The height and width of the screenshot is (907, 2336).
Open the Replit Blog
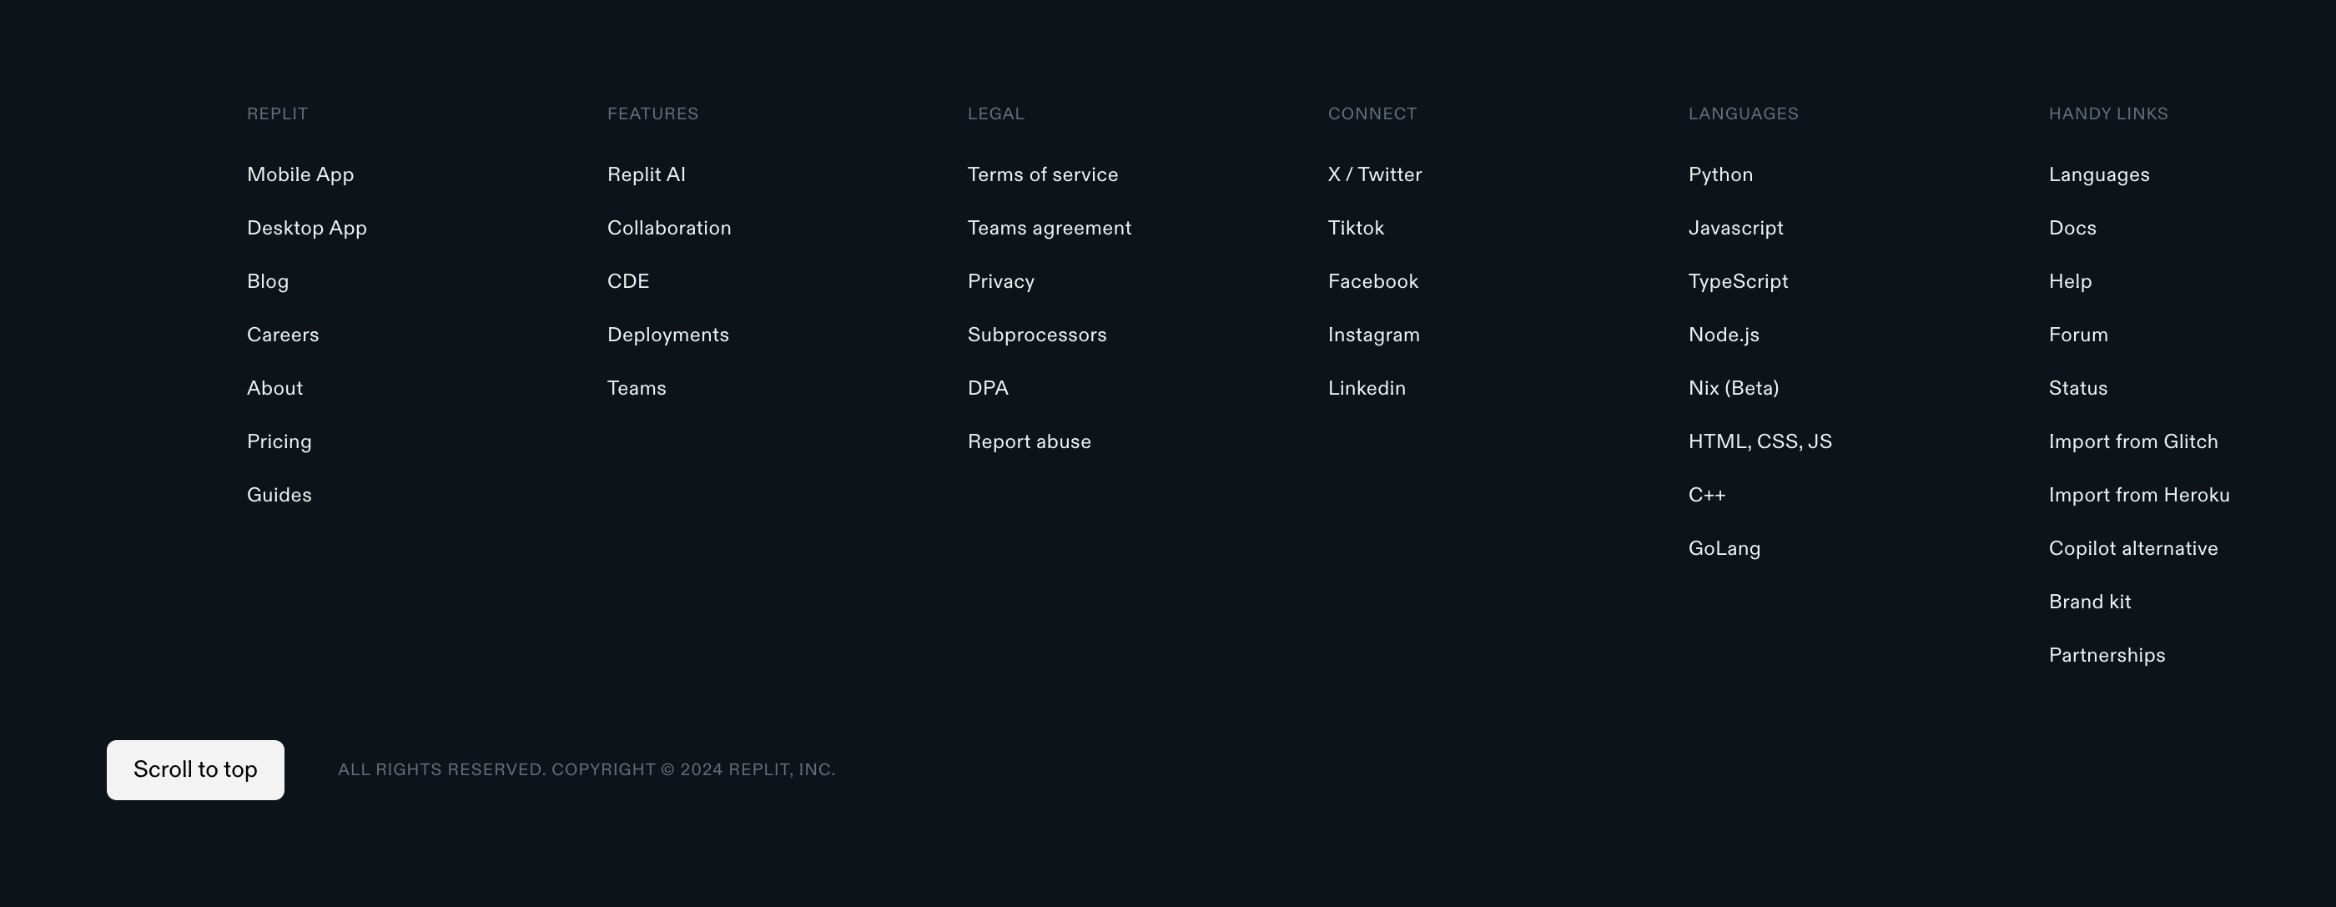point(267,281)
